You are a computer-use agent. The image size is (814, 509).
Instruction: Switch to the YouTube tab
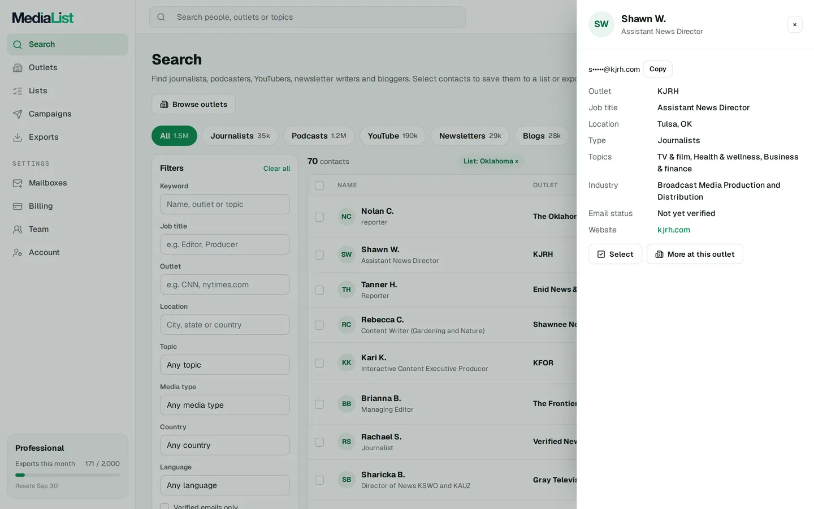pyautogui.click(x=393, y=136)
